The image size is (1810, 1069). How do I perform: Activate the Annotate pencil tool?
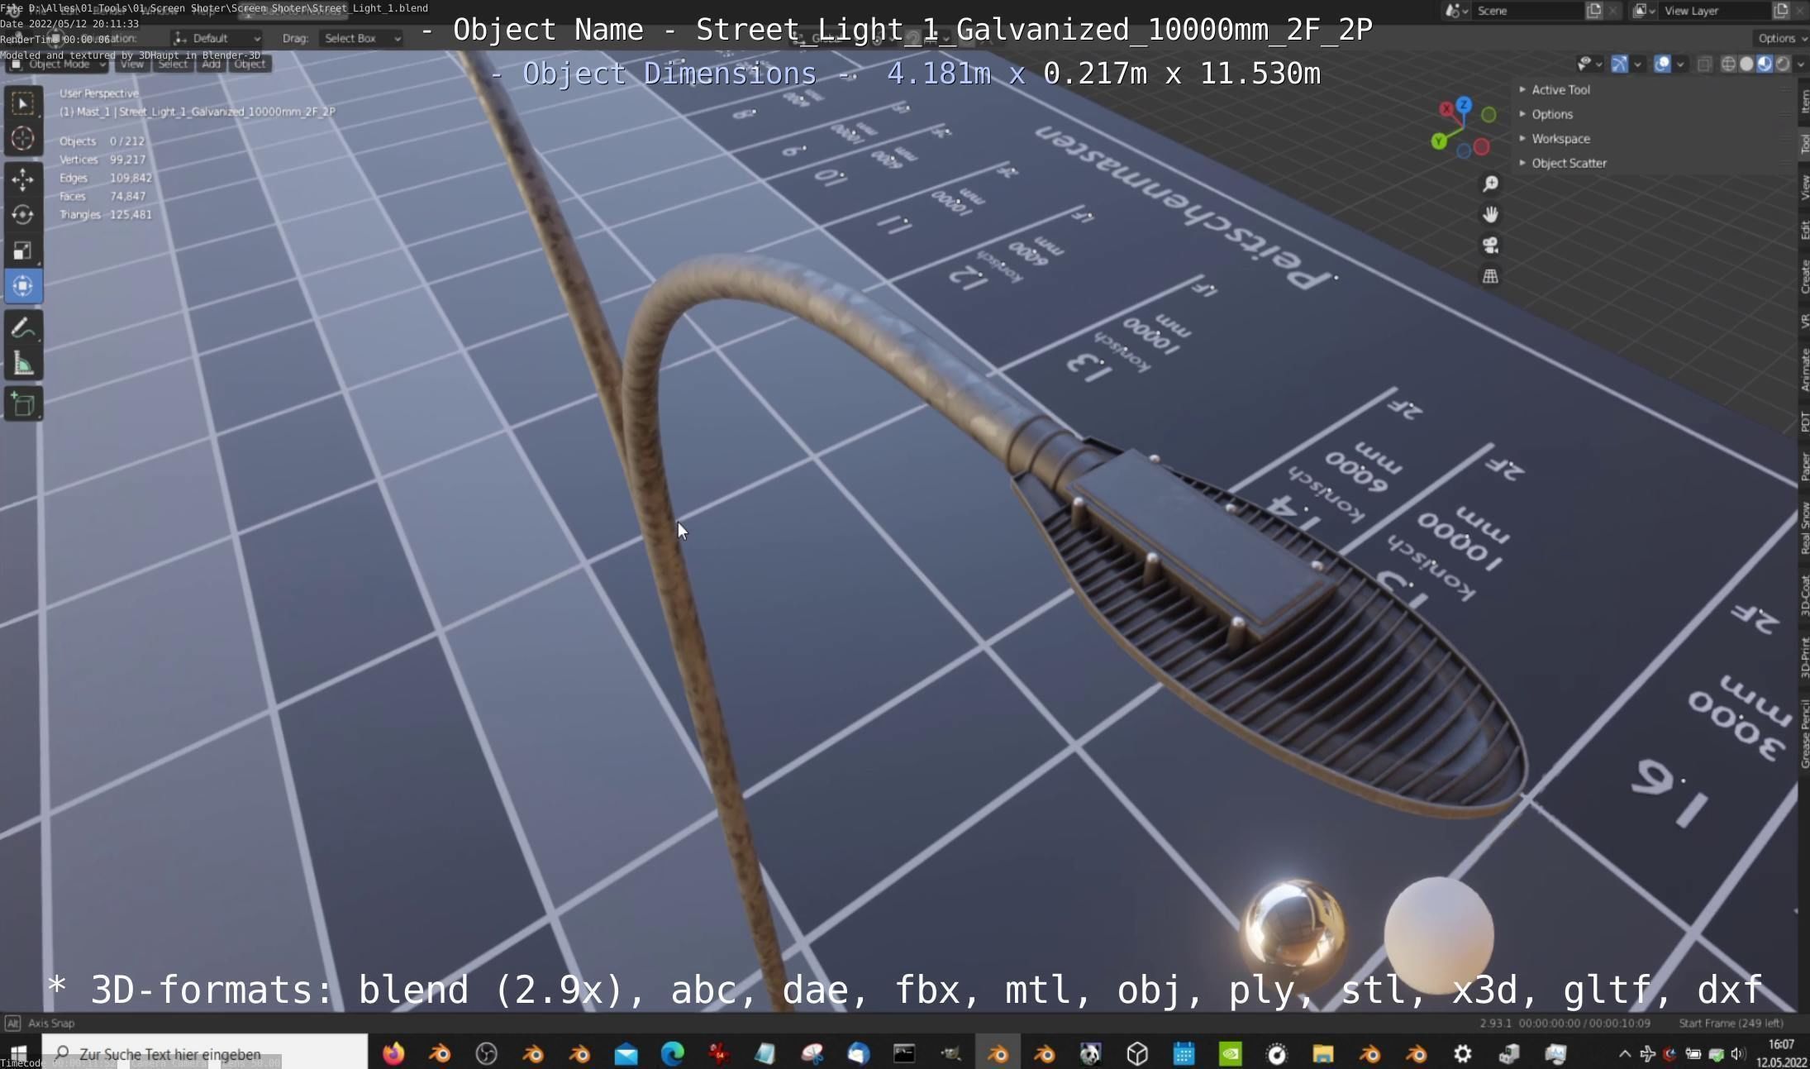22,328
